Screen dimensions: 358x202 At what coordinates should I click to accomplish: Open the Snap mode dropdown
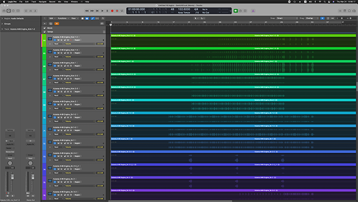287,19
